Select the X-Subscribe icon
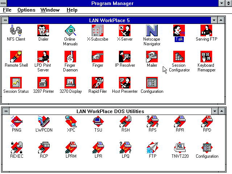 point(98,30)
